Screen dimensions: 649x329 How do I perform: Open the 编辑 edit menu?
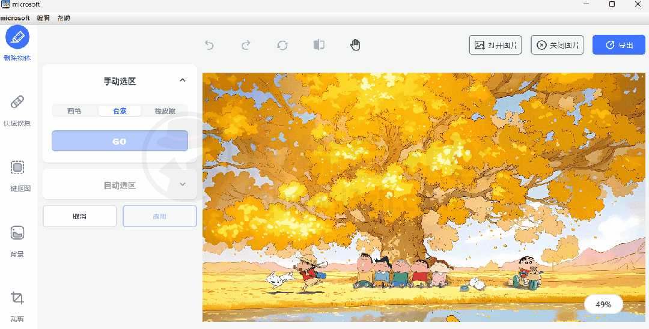[43, 18]
